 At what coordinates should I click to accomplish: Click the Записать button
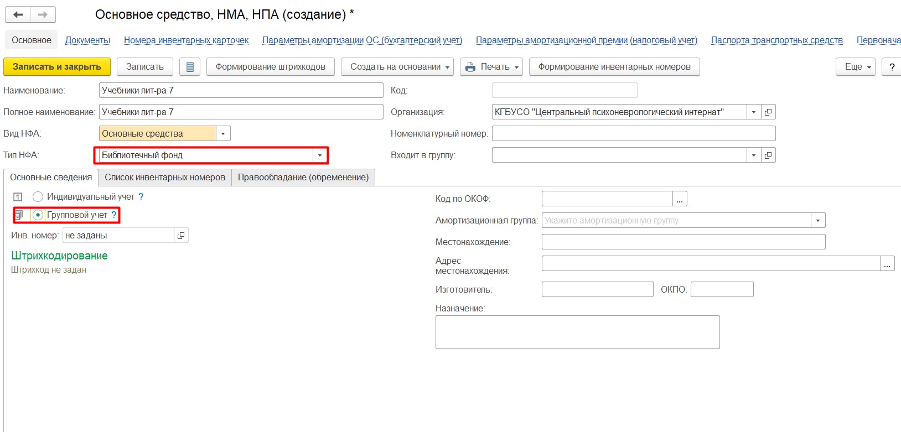pos(145,67)
